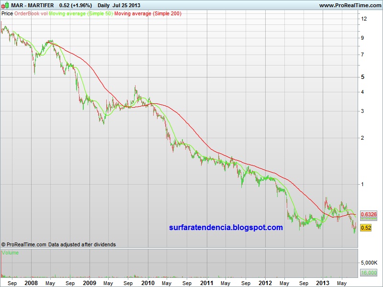Click the 'Sep' label just before 2010
The image size is (383, 287).
[x=128, y=283]
